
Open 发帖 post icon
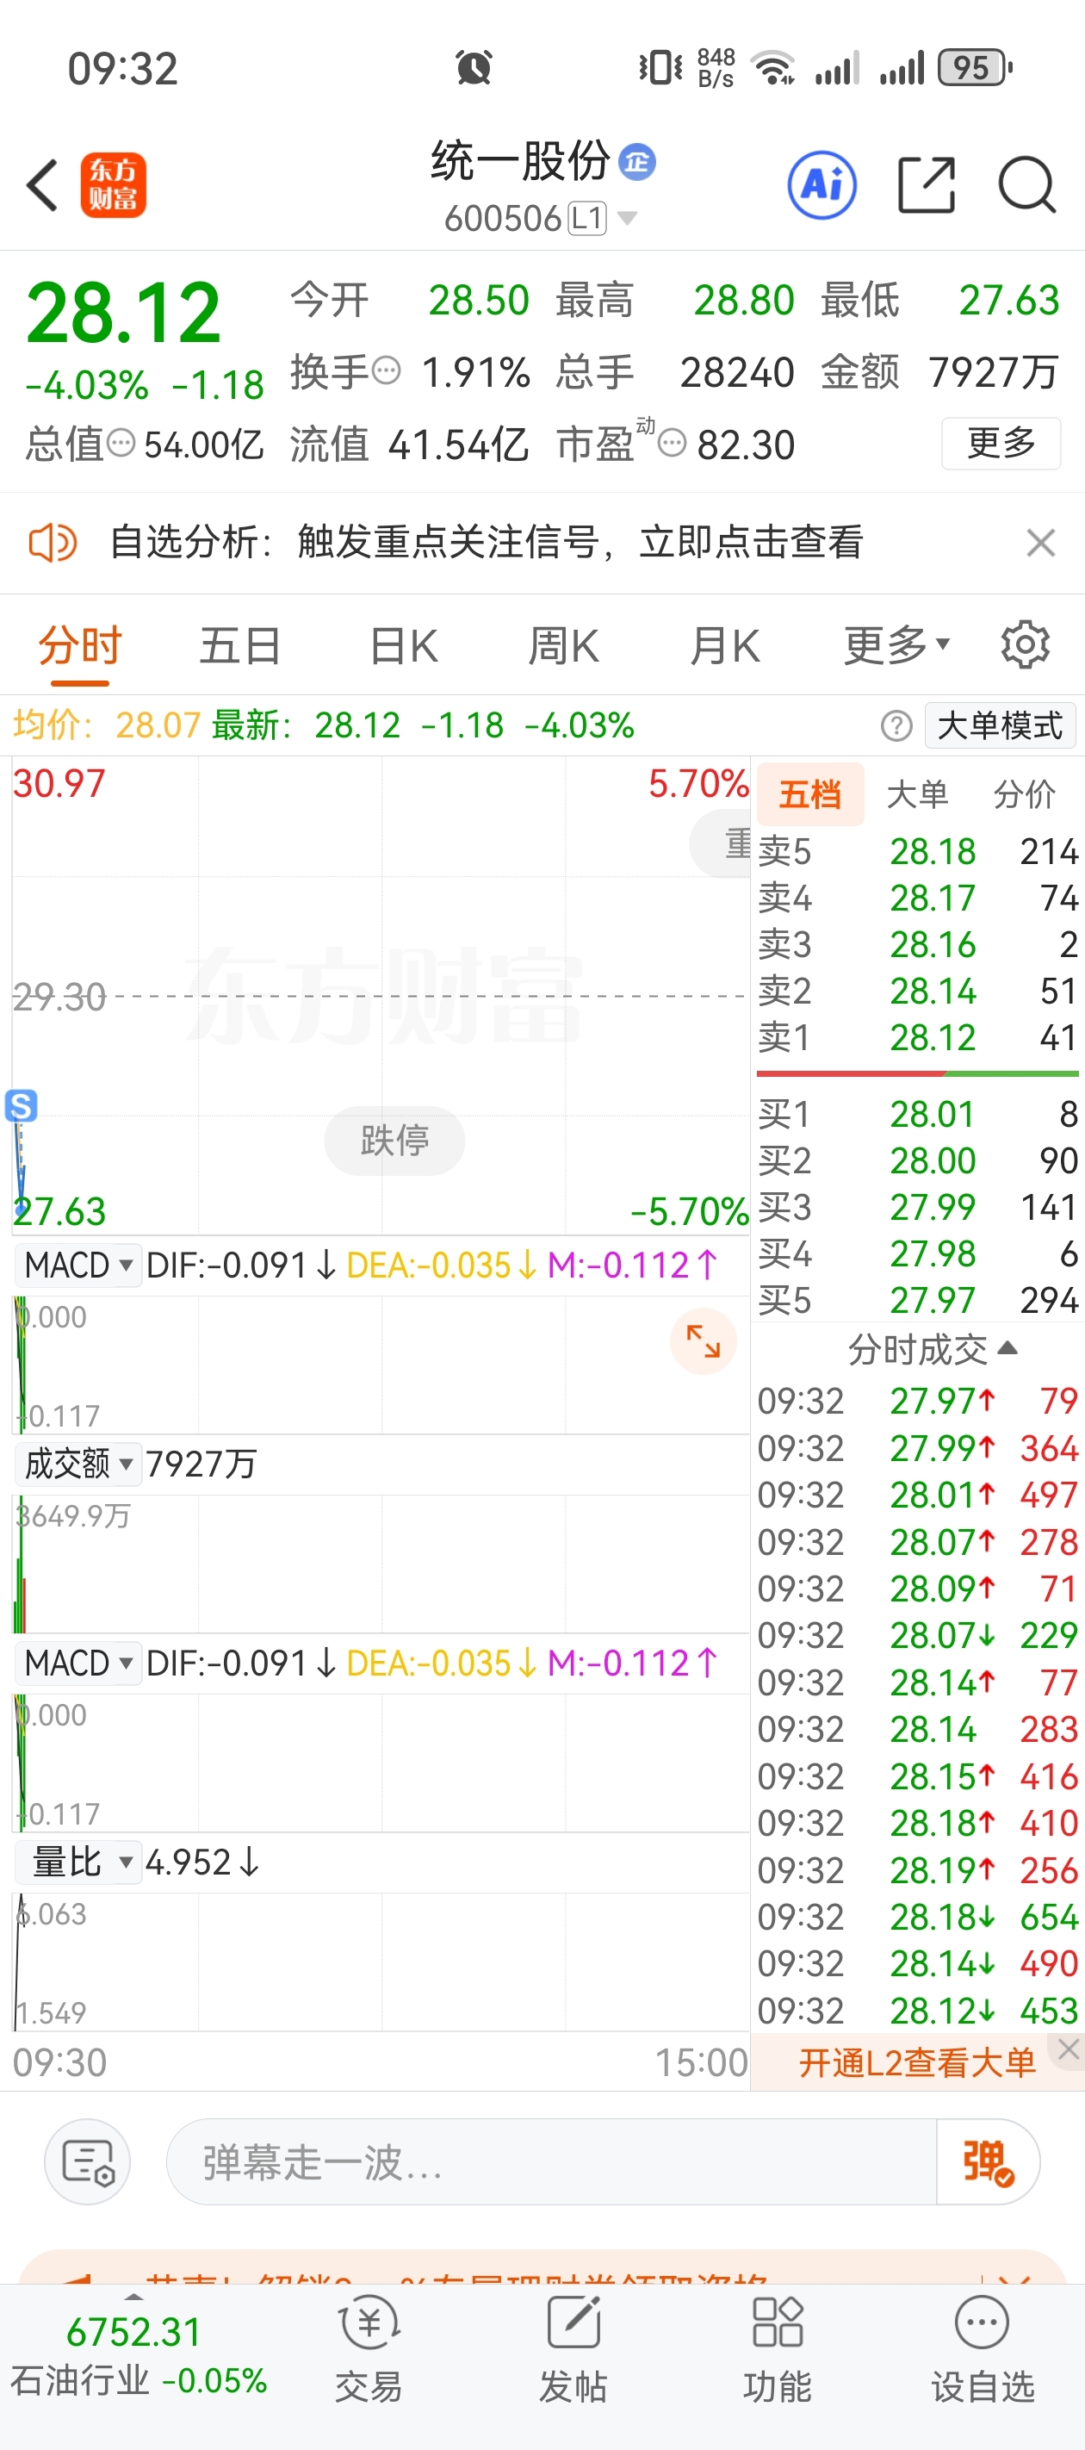573,2348
